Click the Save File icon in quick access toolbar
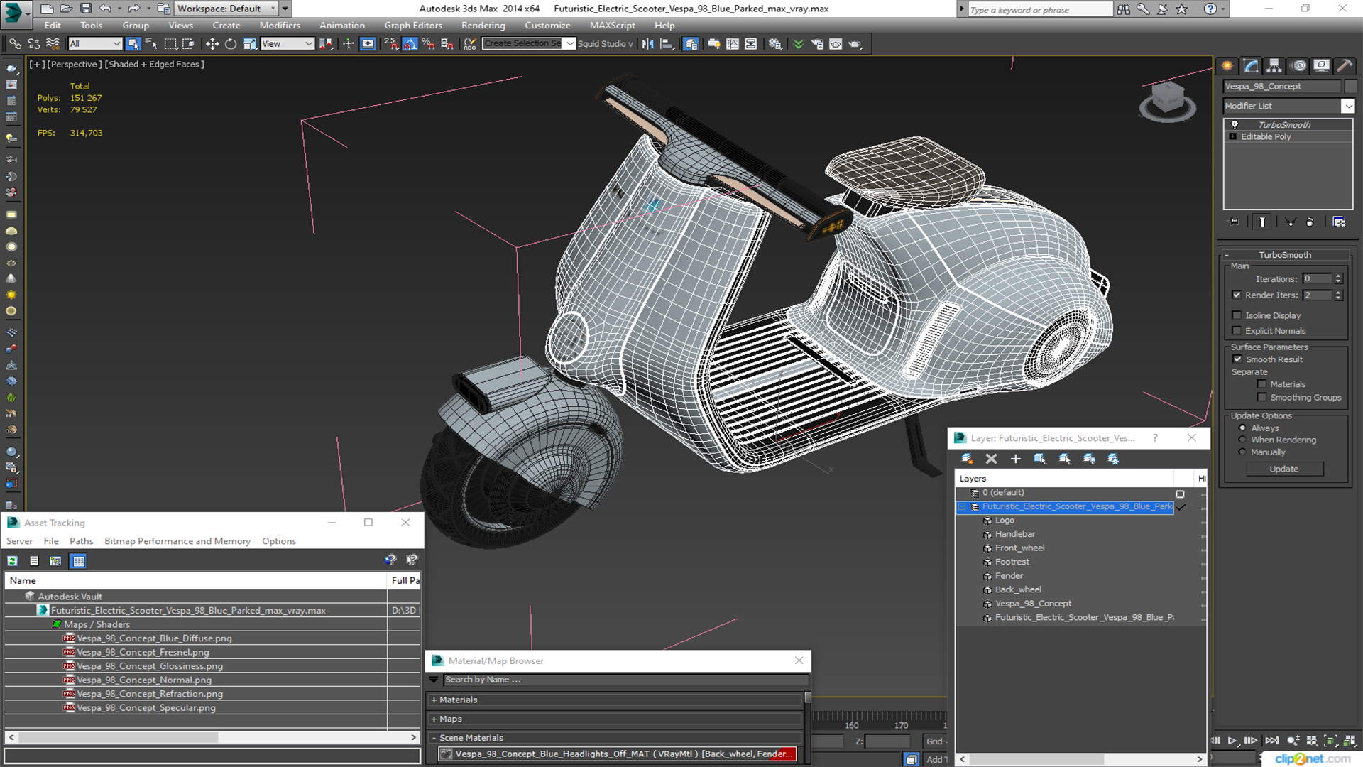The width and height of the screenshot is (1363, 767). tap(85, 9)
